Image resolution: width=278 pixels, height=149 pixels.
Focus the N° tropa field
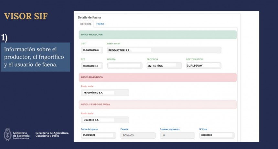coord(217,135)
